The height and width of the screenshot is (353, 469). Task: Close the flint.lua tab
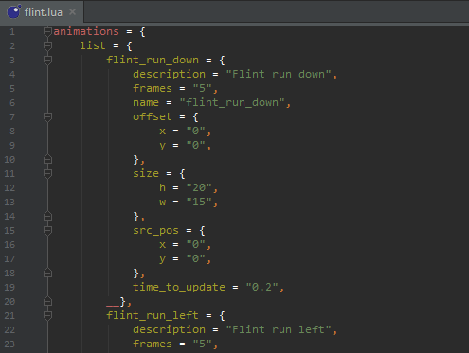tap(72, 12)
